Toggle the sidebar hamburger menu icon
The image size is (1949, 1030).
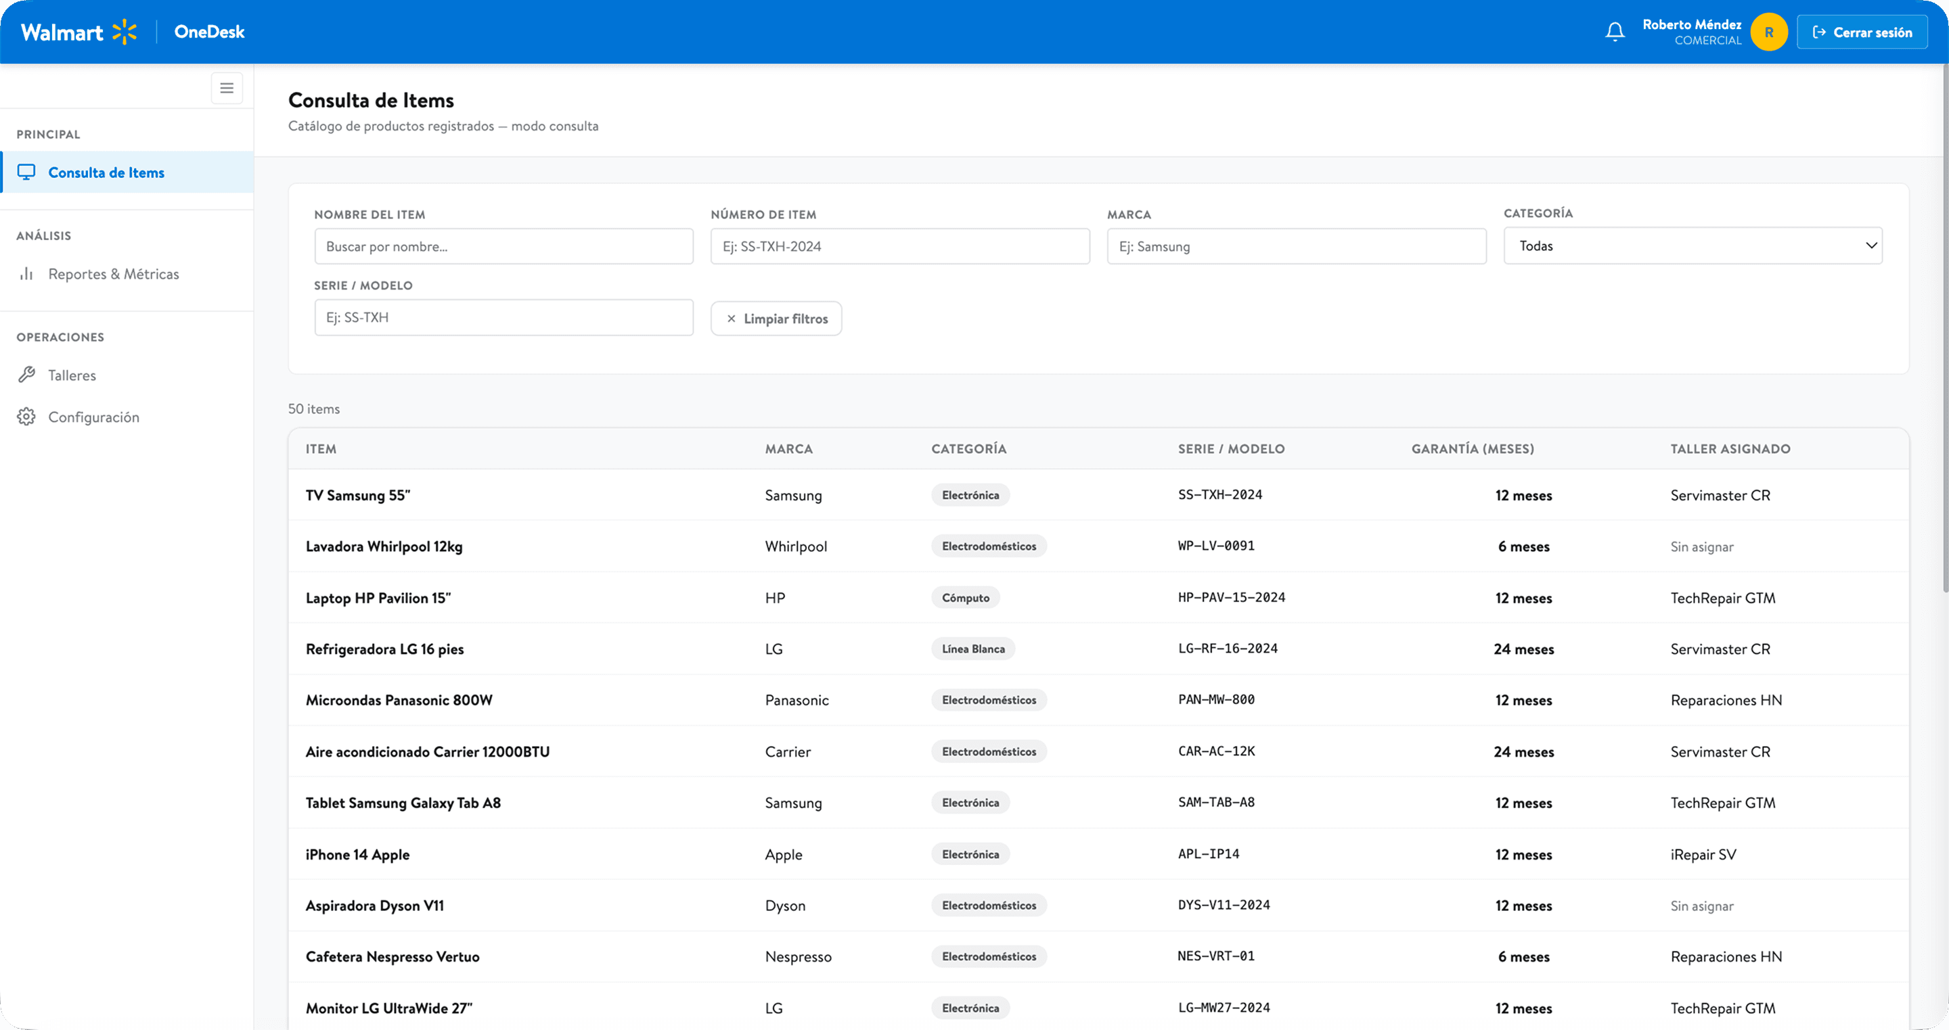pos(226,89)
